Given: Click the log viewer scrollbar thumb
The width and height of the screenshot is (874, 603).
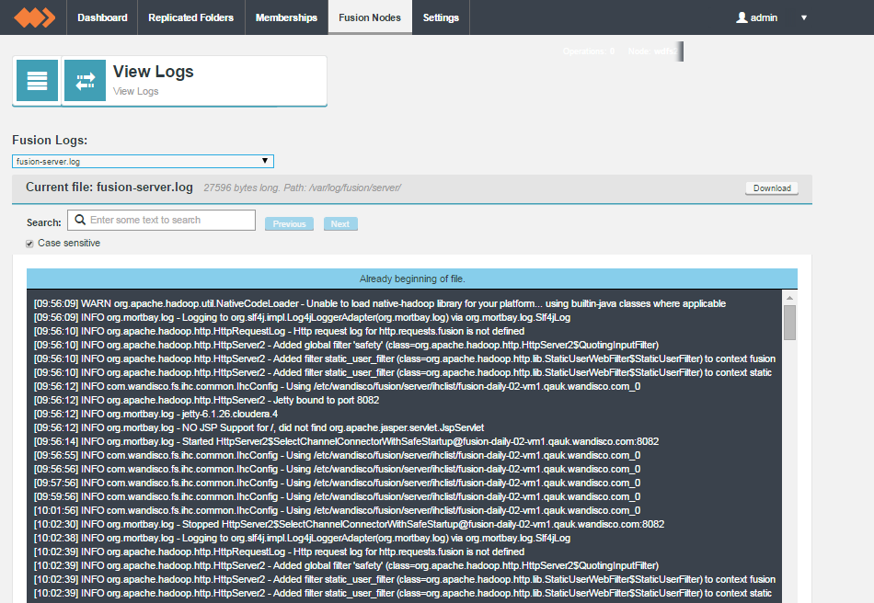Looking at the screenshot, I should [789, 323].
